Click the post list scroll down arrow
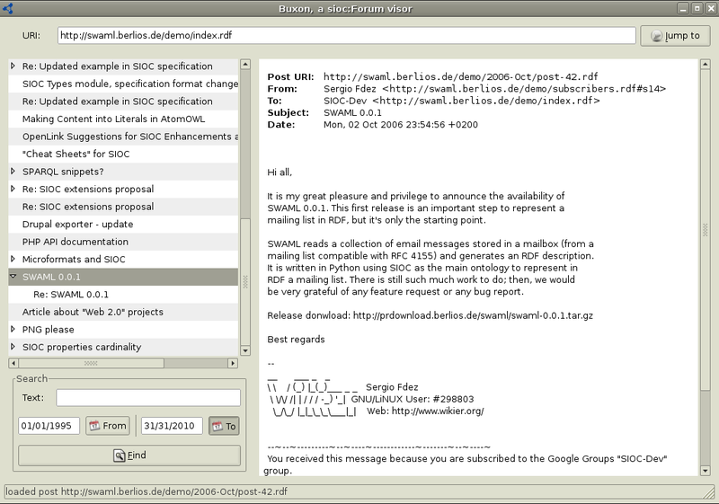The image size is (719, 504). [x=245, y=351]
